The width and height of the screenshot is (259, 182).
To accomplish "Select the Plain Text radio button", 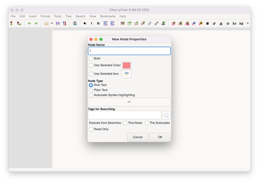I will pos(91,90).
